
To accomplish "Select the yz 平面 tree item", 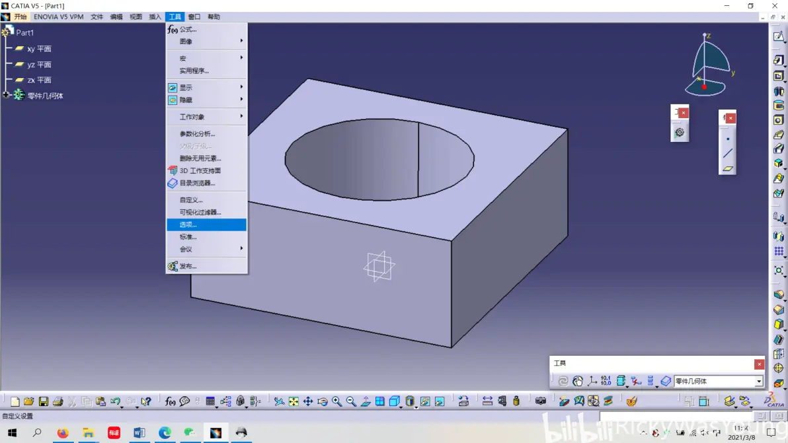I will [x=33, y=64].
